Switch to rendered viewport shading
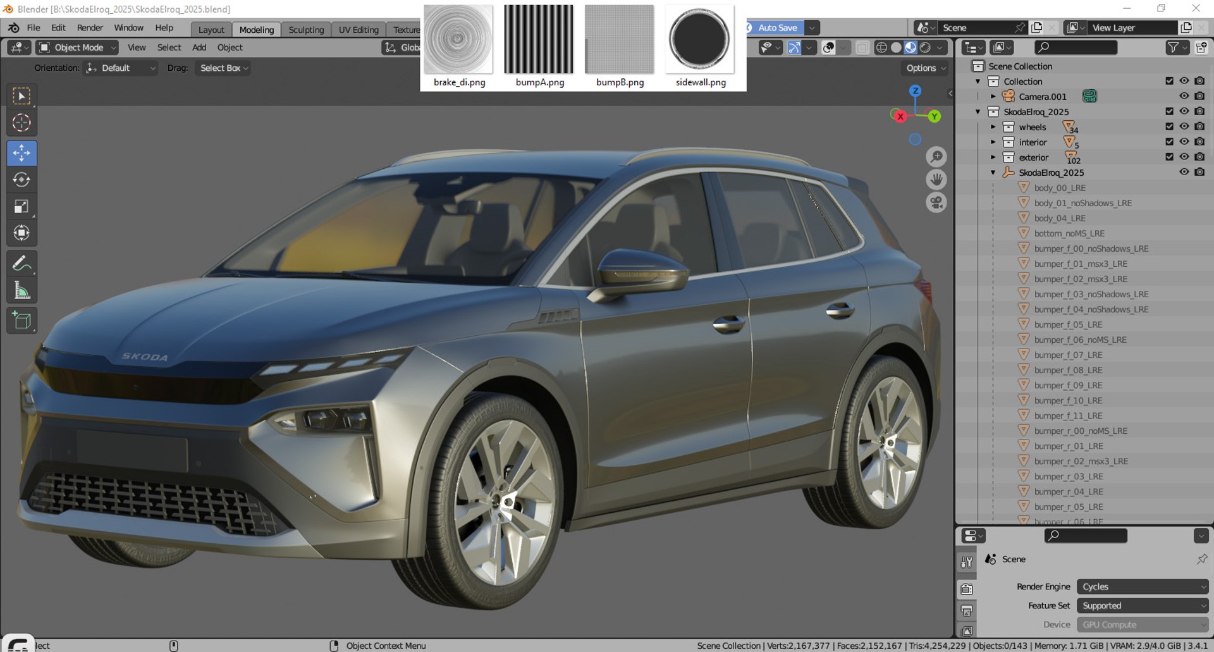Image resolution: width=1214 pixels, height=652 pixels. [x=925, y=47]
